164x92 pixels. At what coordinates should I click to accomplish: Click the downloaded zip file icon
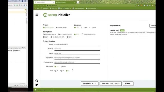tap(36, 90)
